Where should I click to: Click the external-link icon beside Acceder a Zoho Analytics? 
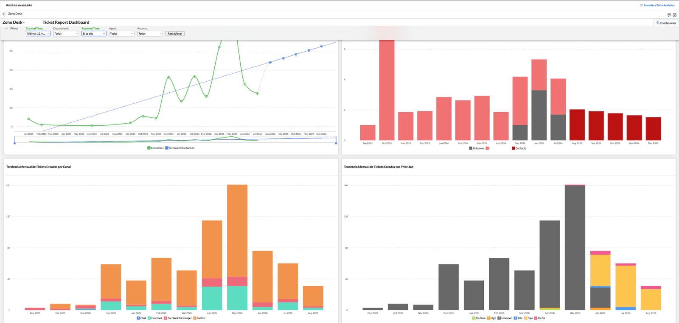coord(642,6)
